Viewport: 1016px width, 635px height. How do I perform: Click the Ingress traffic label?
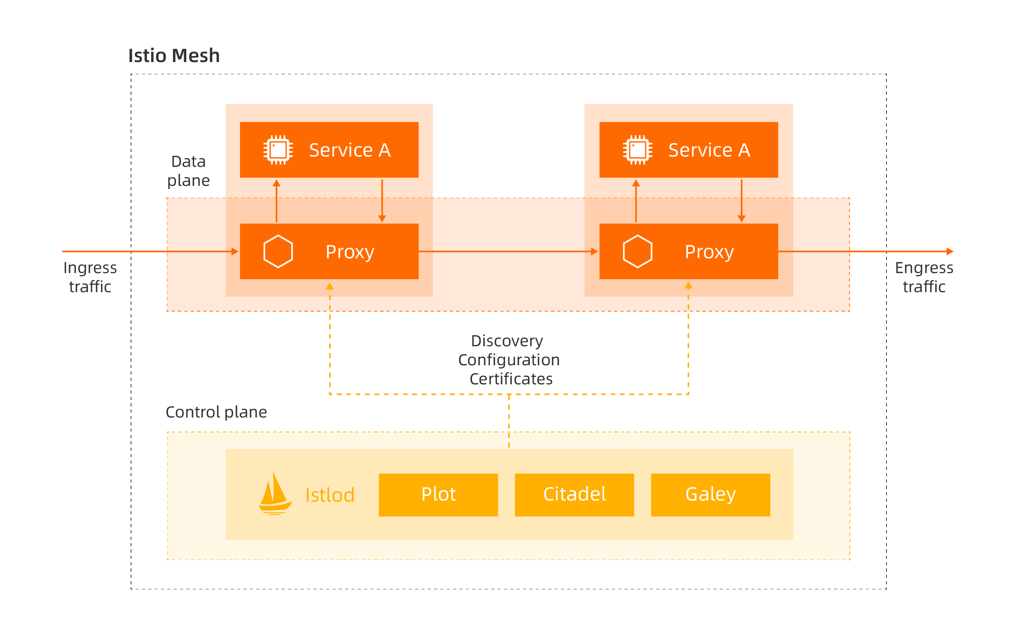pyautogui.click(x=90, y=277)
